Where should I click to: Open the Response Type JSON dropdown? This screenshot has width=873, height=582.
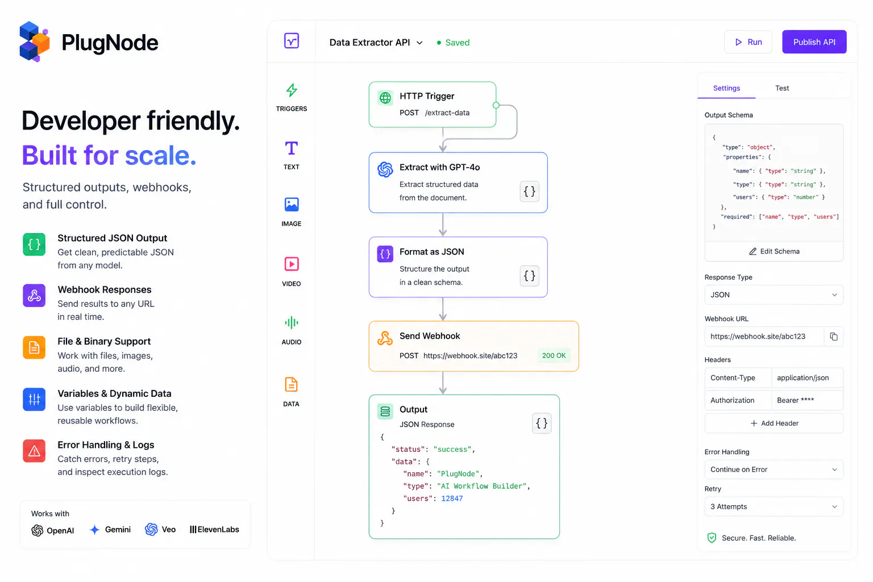pos(774,295)
